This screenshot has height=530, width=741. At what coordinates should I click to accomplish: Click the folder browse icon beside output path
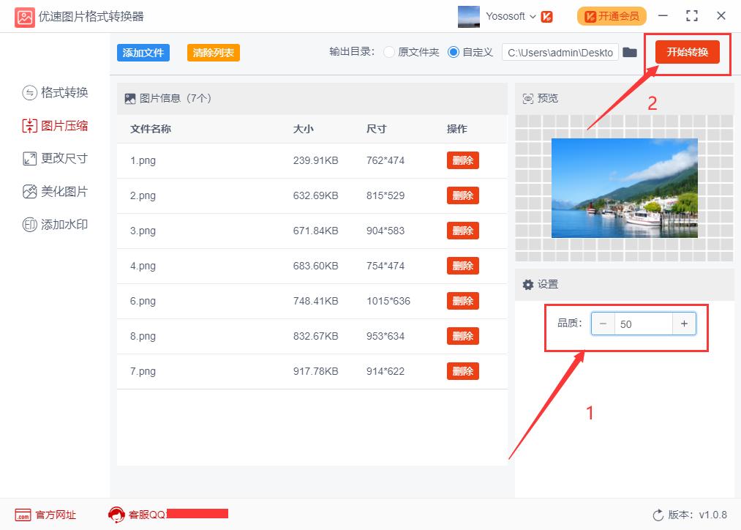click(630, 52)
